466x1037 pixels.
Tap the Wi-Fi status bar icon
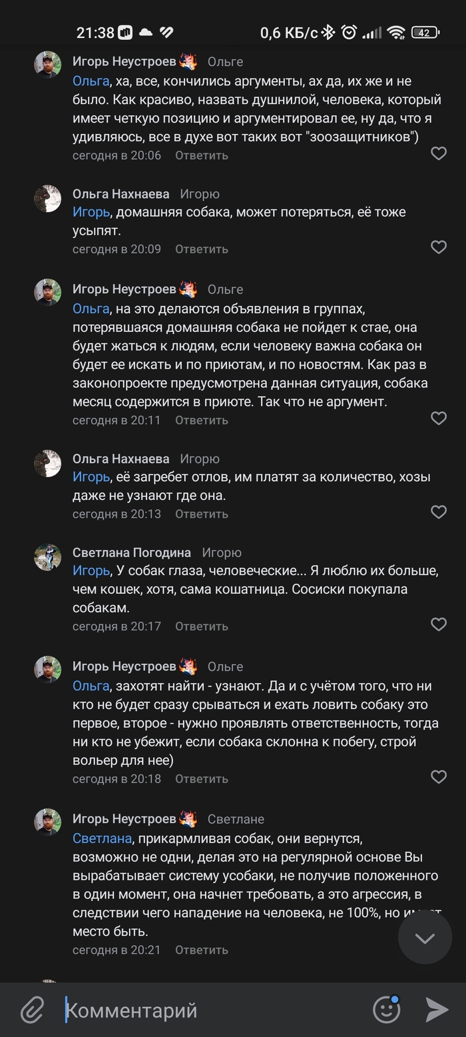tap(396, 32)
